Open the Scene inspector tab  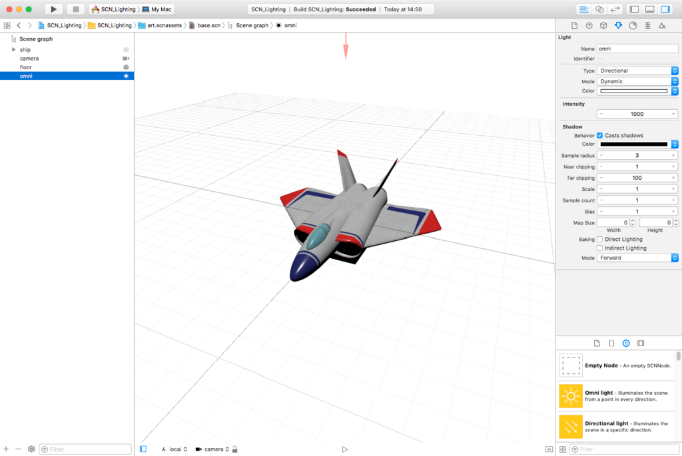point(662,26)
